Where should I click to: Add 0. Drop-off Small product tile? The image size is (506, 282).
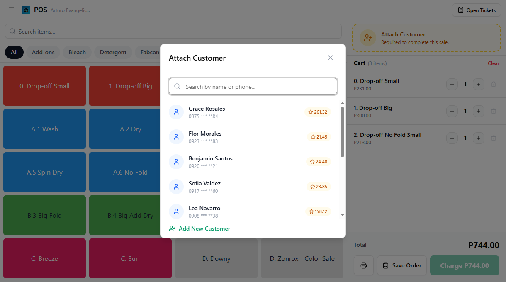44,86
